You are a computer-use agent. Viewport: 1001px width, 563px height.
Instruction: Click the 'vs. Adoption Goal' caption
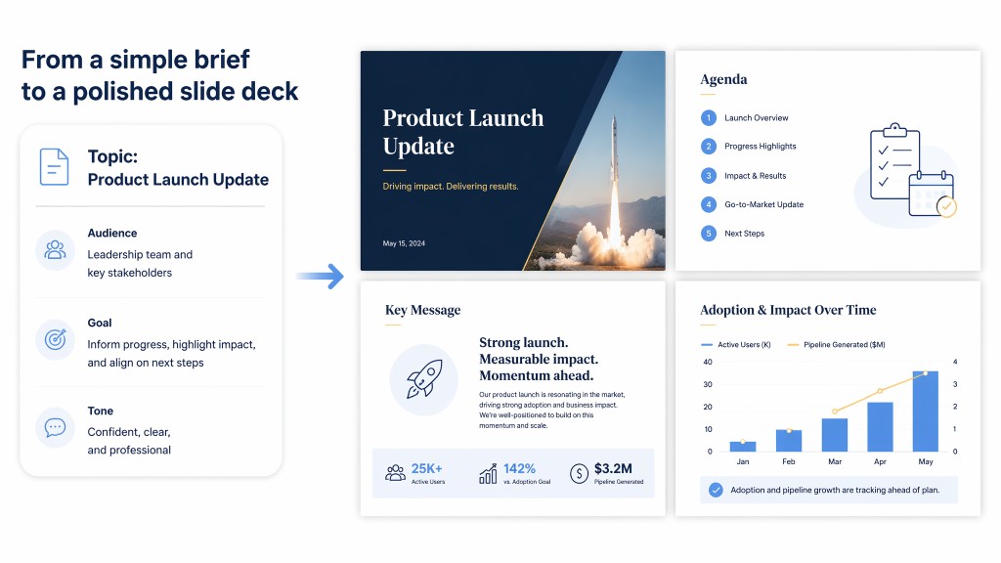pos(527,482)
